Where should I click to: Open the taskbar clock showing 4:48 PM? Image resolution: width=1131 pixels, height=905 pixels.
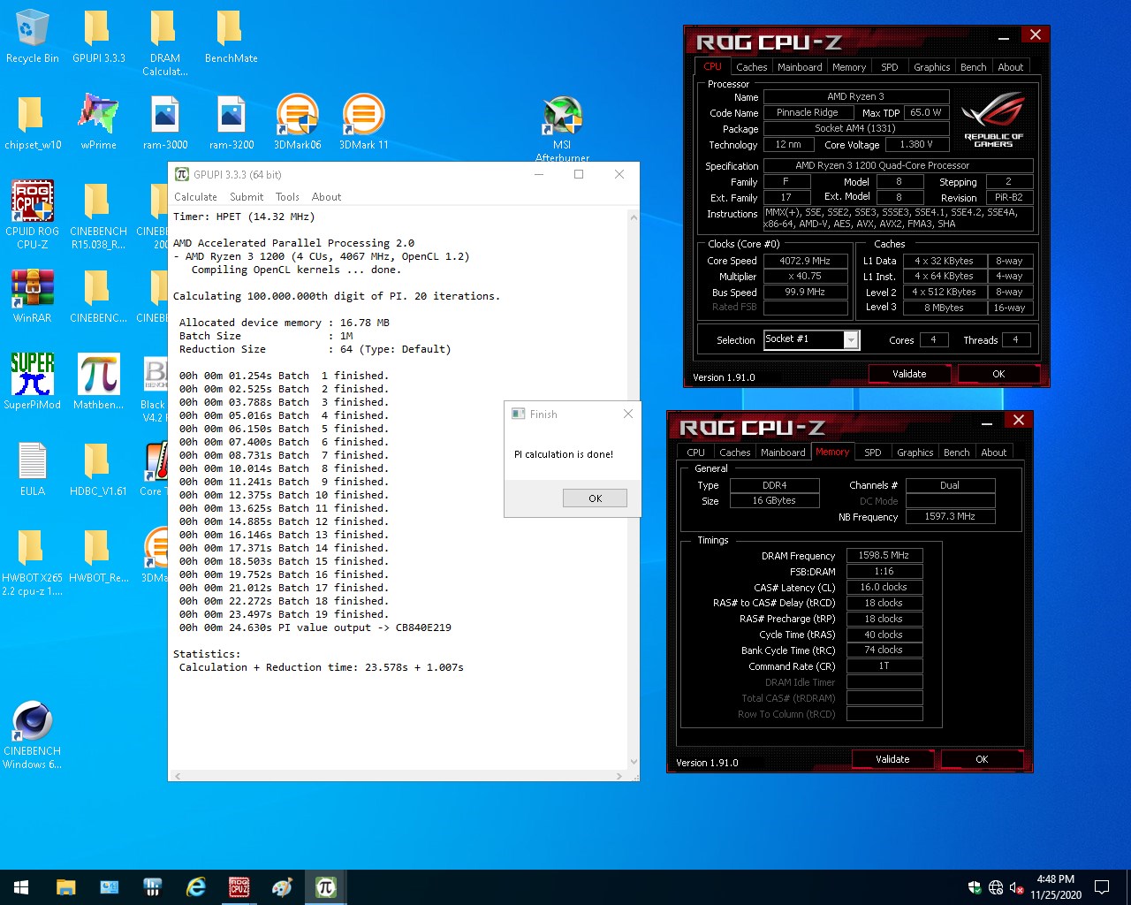point(1056,887)
